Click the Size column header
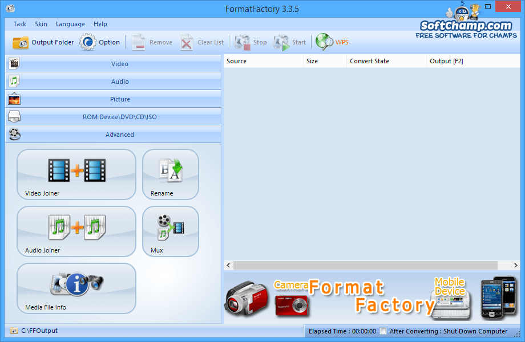Image resolution: width=525 pixels, height=342 pixels. pos(325,61)
